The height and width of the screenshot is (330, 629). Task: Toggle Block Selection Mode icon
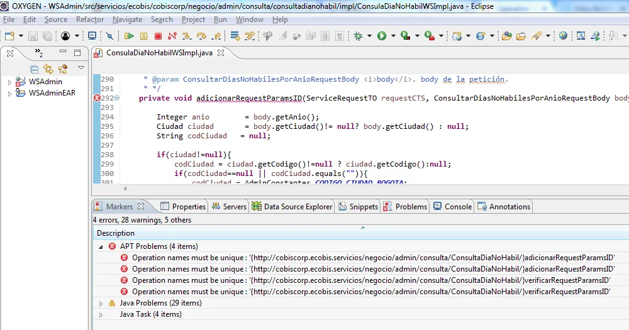pos(325,36)
